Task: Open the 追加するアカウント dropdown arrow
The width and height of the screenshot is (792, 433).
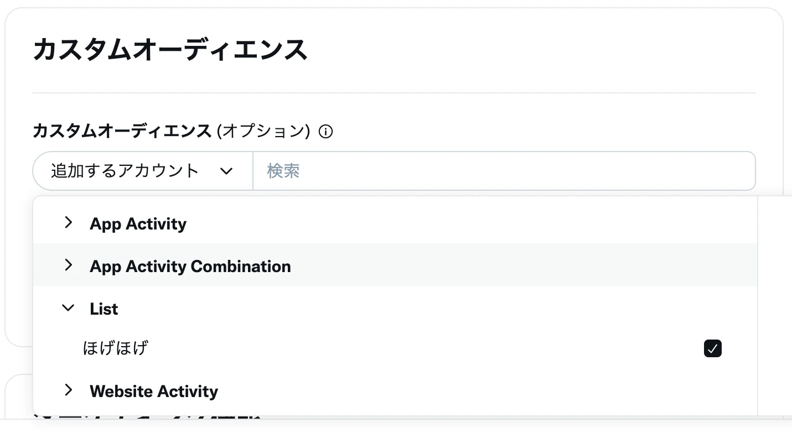Action: pyautogui.click(x=226, y=171)
